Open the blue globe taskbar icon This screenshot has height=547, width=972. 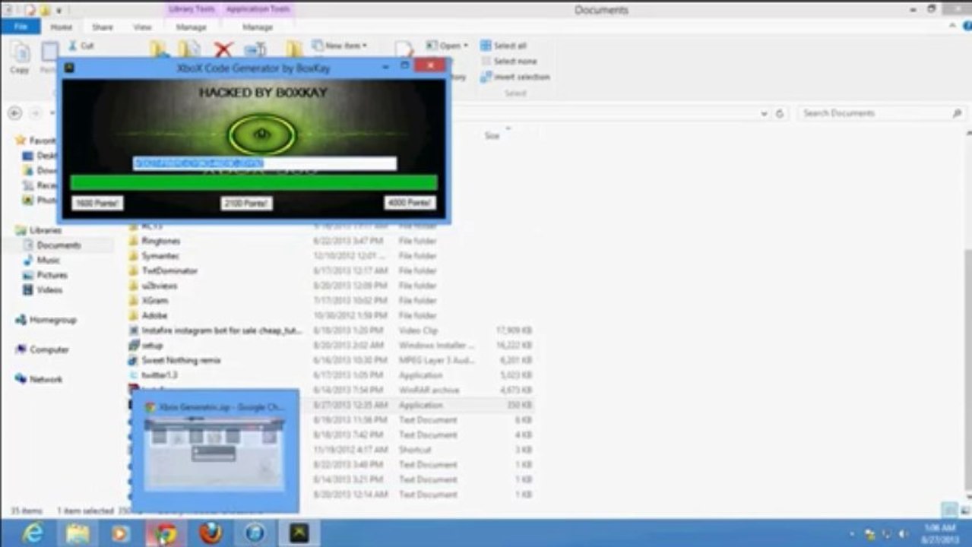tap(255, 534)
